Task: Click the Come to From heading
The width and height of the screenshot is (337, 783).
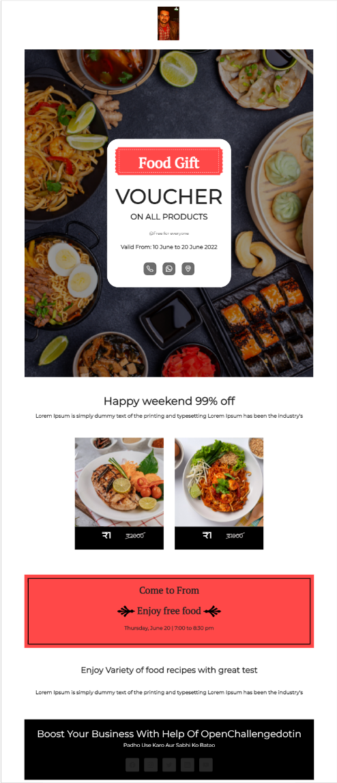Action: point(169,590)
